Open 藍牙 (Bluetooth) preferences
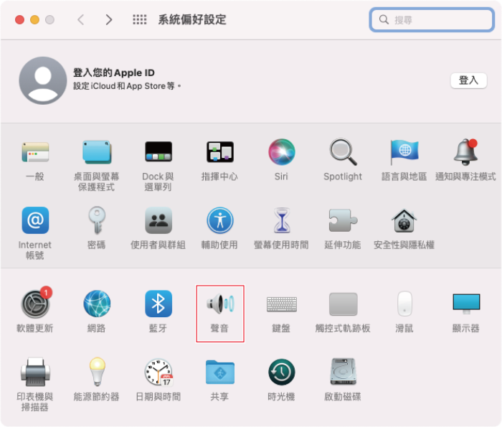Screen dimensions: 502x427 (158, 304)
